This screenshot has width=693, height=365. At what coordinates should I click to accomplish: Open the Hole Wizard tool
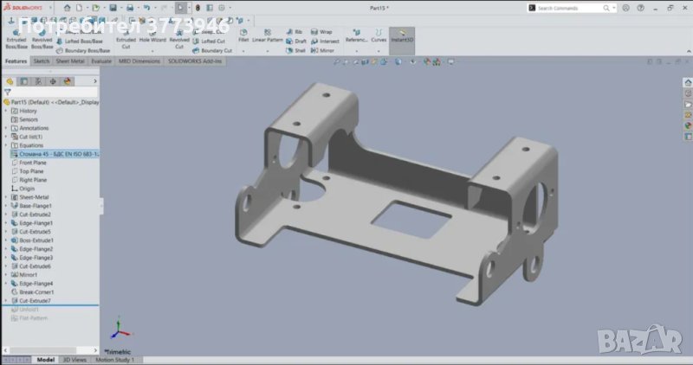tap(152, 38)
